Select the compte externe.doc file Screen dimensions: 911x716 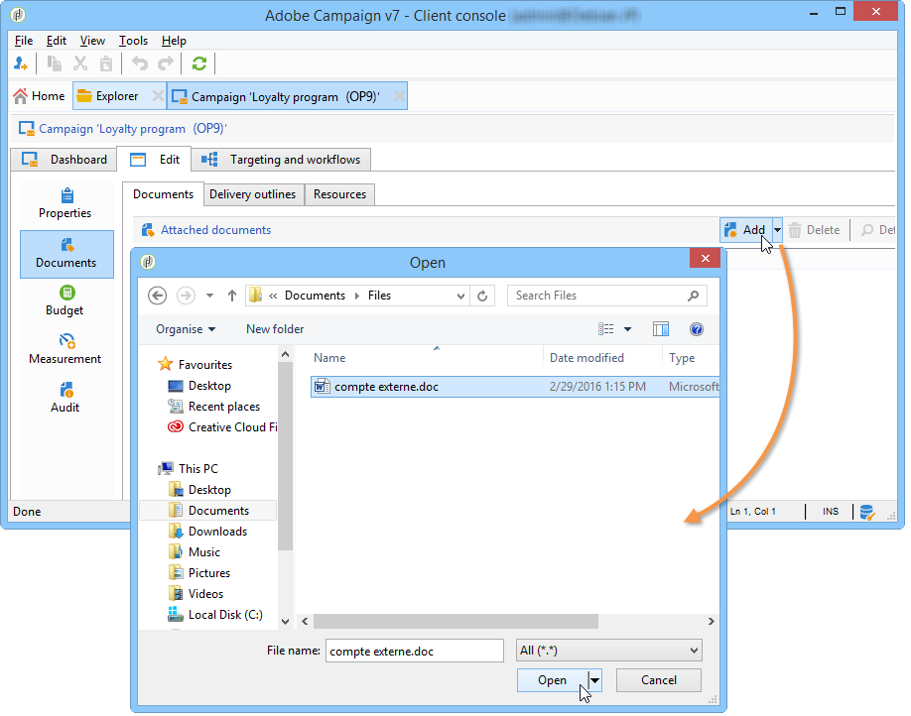(x=515, y=387)
